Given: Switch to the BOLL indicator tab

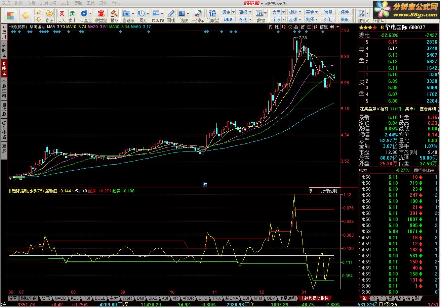Looking at the screenshot, I should [100, 298].
